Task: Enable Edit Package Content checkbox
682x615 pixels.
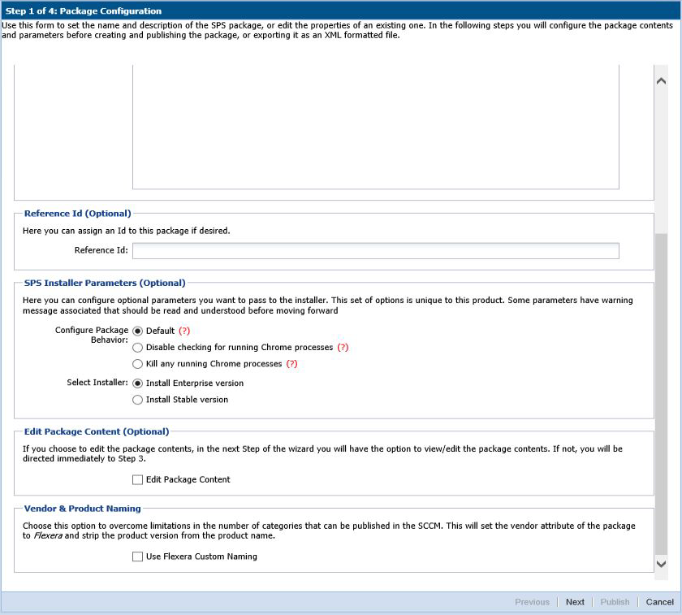Action: 137,479
